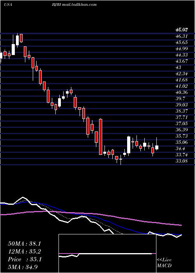Click the 37.71 price axis label
Viewport: 195px width, 273px height.
182,117
